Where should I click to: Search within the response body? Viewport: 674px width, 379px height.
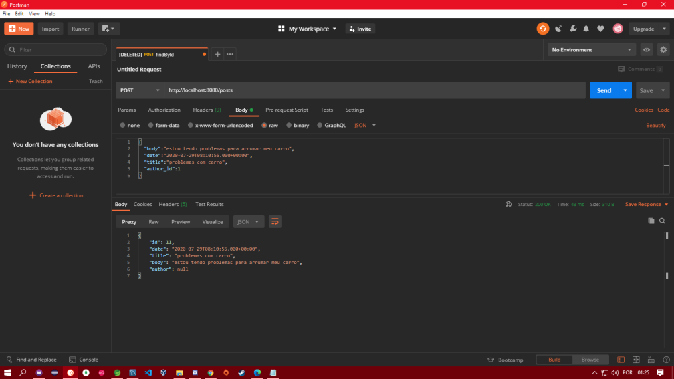coord(662,221)
